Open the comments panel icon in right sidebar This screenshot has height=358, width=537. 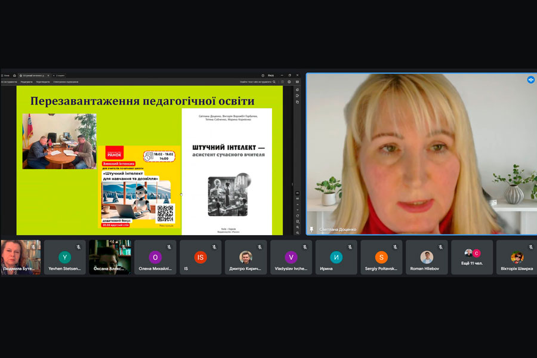pos(297,89)
